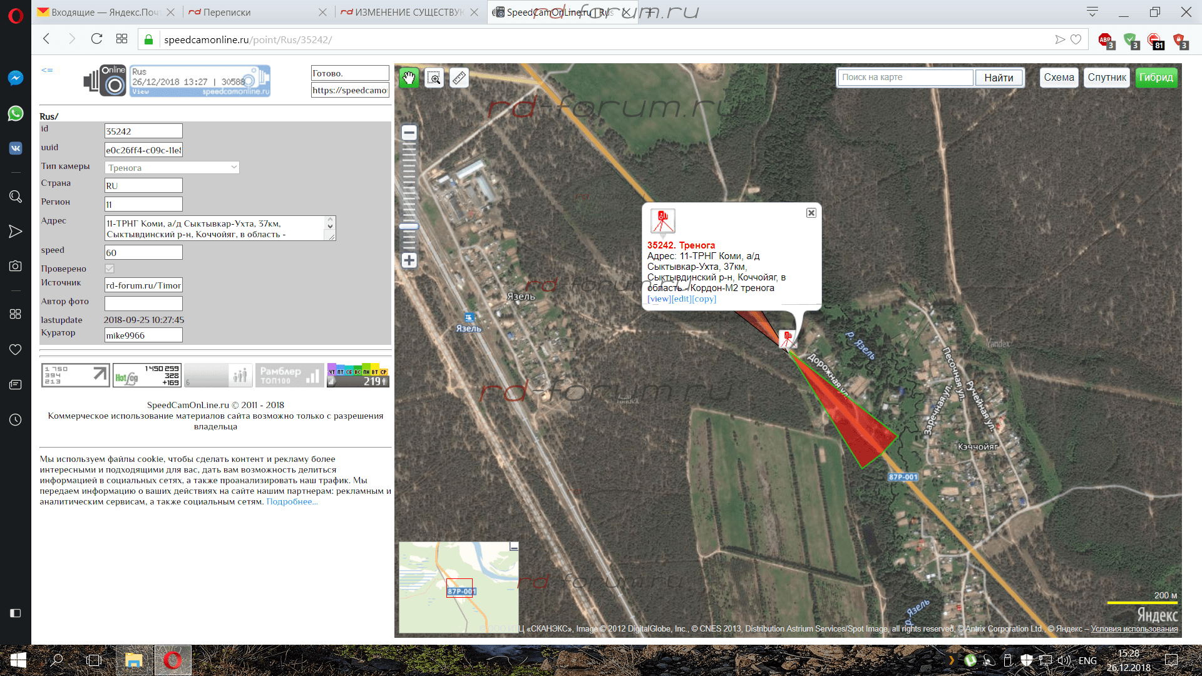1202x676 pixels.
Task: Select the hand pan map tool
Action: [409, 78]
